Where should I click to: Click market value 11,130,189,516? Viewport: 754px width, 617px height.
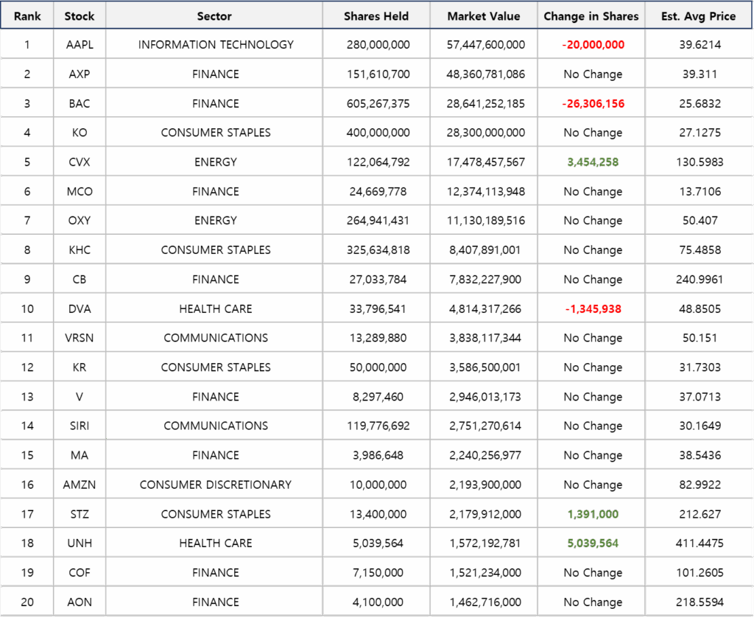pos(486,220)
